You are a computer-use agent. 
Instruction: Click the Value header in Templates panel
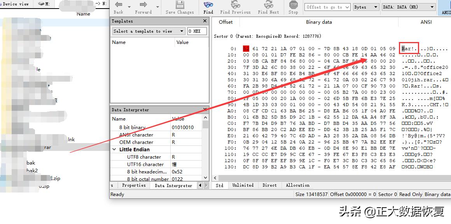(x=182, y=42)
